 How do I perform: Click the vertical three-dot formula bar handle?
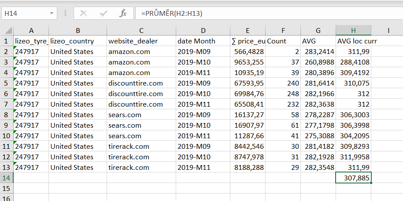pos(65,13)
